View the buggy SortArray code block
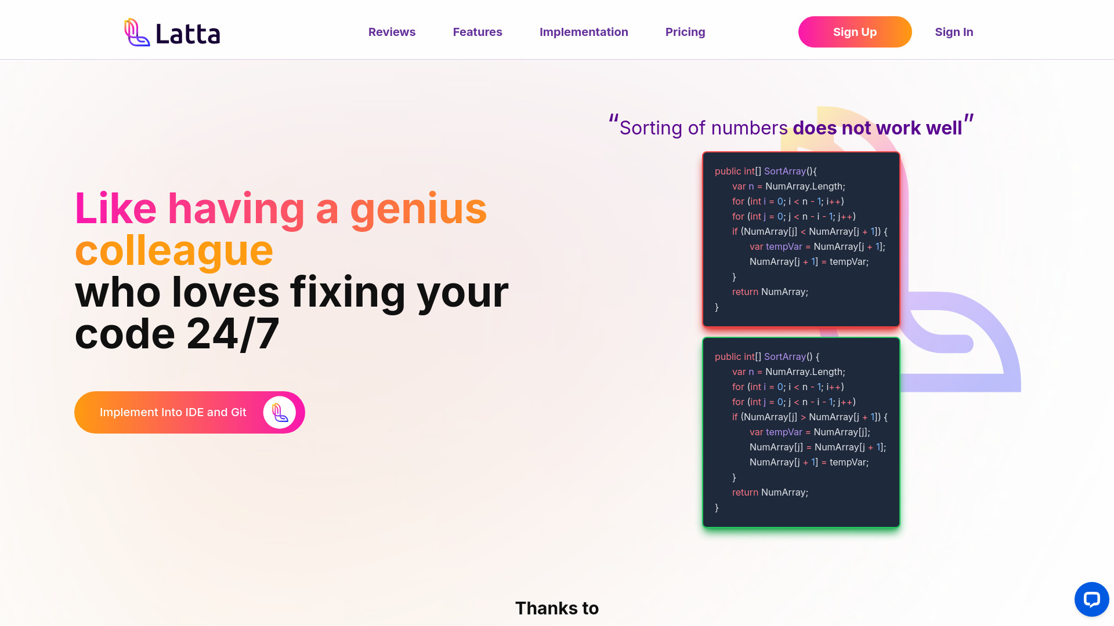1114x626 pixels. point(800,238)
